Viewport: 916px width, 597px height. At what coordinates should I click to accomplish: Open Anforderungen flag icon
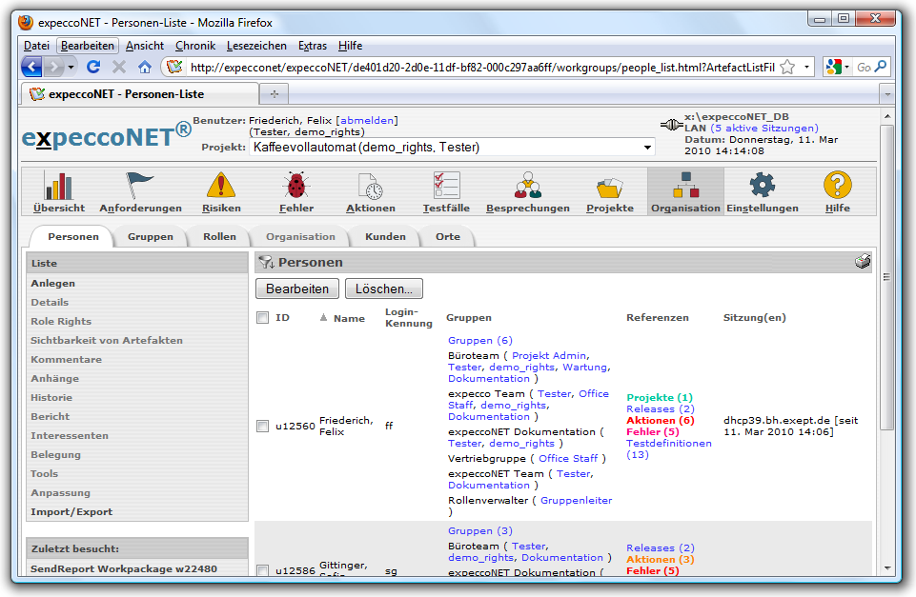point(140,186)
